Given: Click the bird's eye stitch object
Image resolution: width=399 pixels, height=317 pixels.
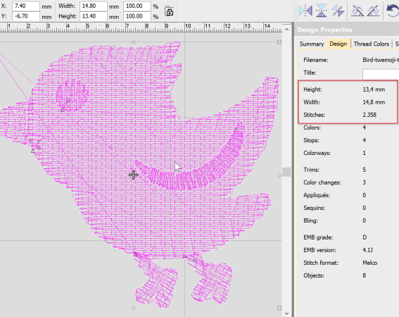Looking at the screenshot, I should point(72,94).
